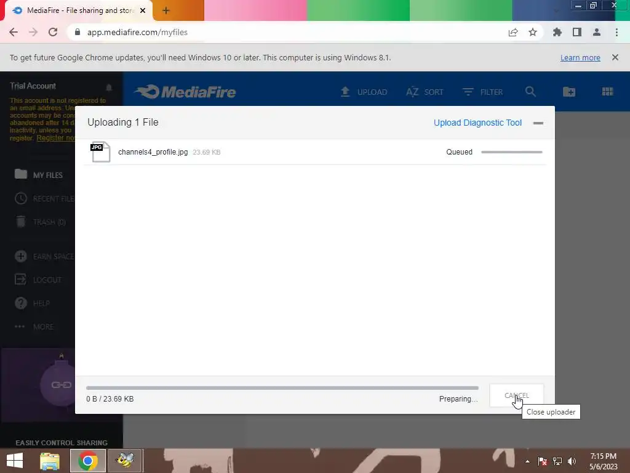Click the Queued progress bar for channels4_profile.jpg

[x=511, y=152]
